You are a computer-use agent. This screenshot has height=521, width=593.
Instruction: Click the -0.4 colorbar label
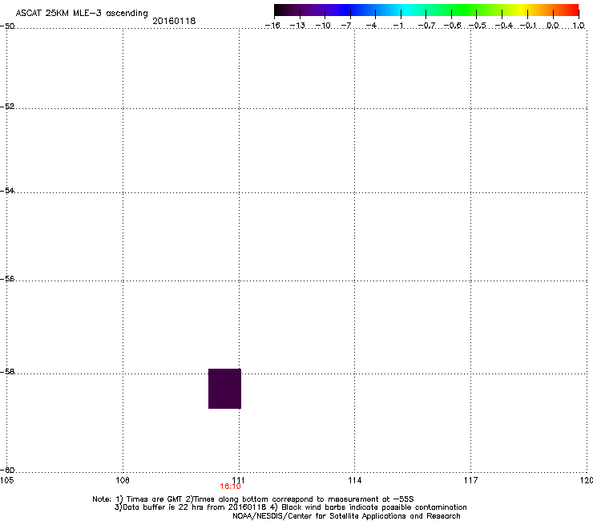point(504,26)
